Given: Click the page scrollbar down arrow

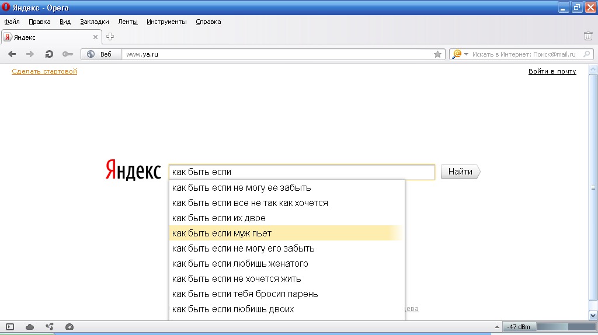Looking at the screenshot, I should pyautogui.click(x=593, y=316).
